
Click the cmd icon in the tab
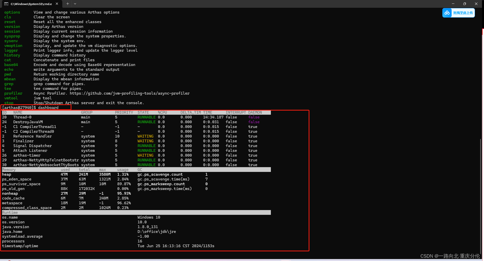point(6,4)
